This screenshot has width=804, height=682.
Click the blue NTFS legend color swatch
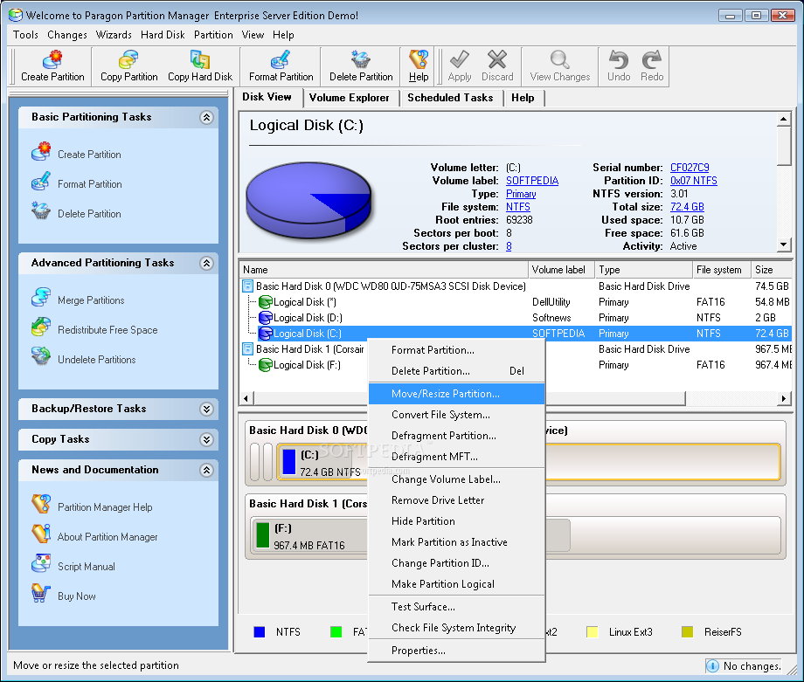coord(260,631)
